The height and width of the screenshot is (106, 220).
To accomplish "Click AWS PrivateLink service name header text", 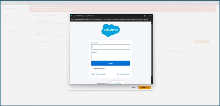I will (174, 52).
